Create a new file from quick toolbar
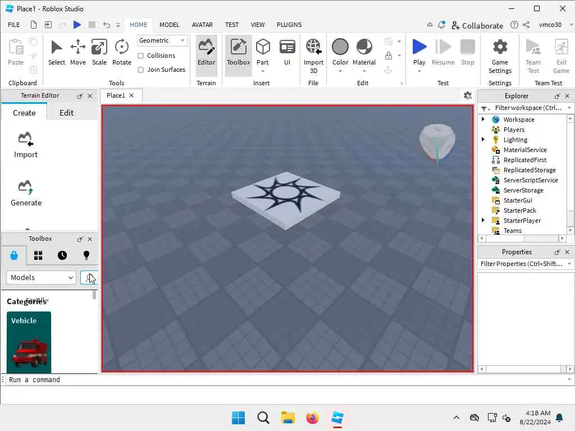 coord(33,25)
